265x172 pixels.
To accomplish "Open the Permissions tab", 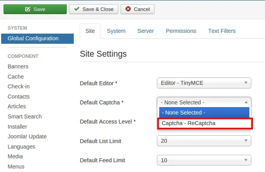I will point(181,31).
